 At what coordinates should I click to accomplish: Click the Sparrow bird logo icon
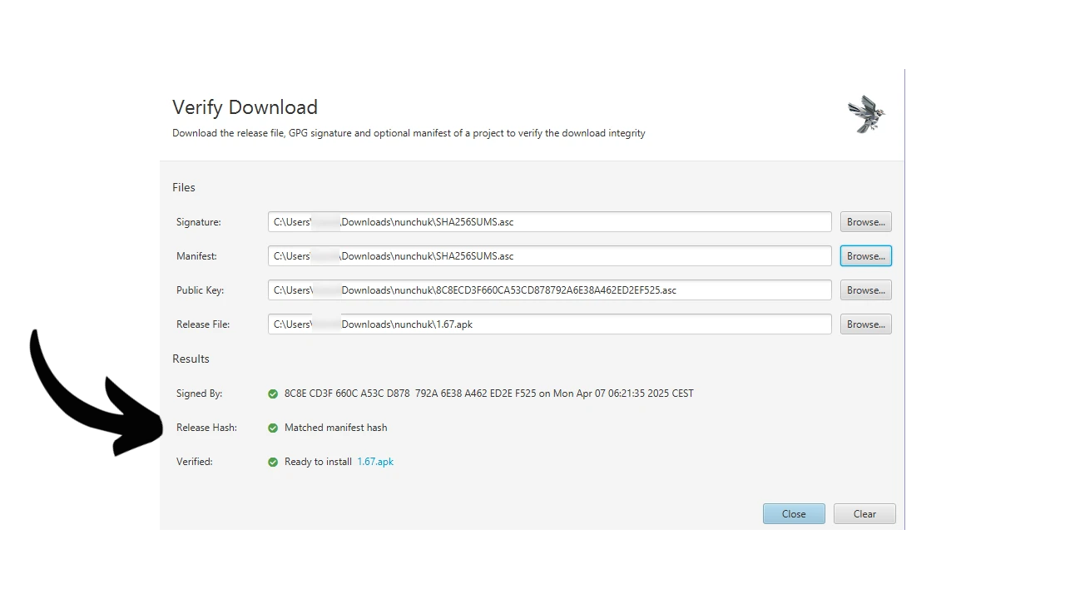click(x=866, y=114)
